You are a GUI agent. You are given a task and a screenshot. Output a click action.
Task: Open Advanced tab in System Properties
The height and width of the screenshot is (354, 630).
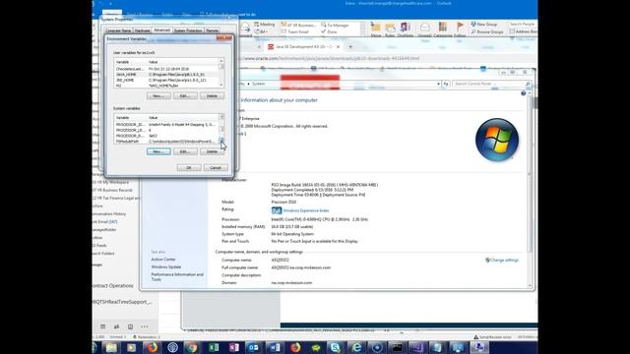point(161,30)
